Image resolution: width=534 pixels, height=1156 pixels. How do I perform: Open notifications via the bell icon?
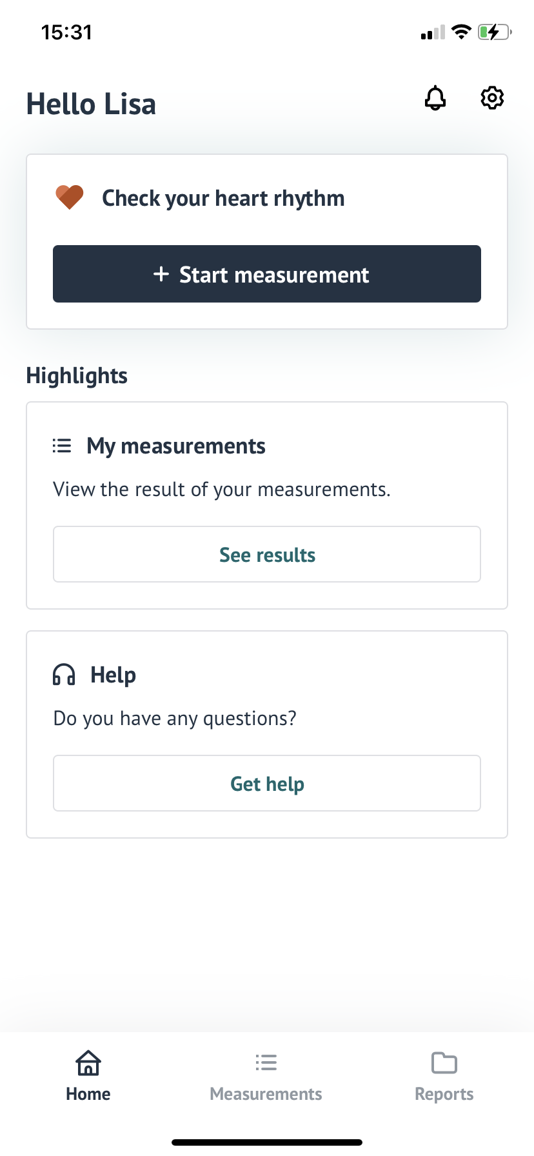point(435,98)
